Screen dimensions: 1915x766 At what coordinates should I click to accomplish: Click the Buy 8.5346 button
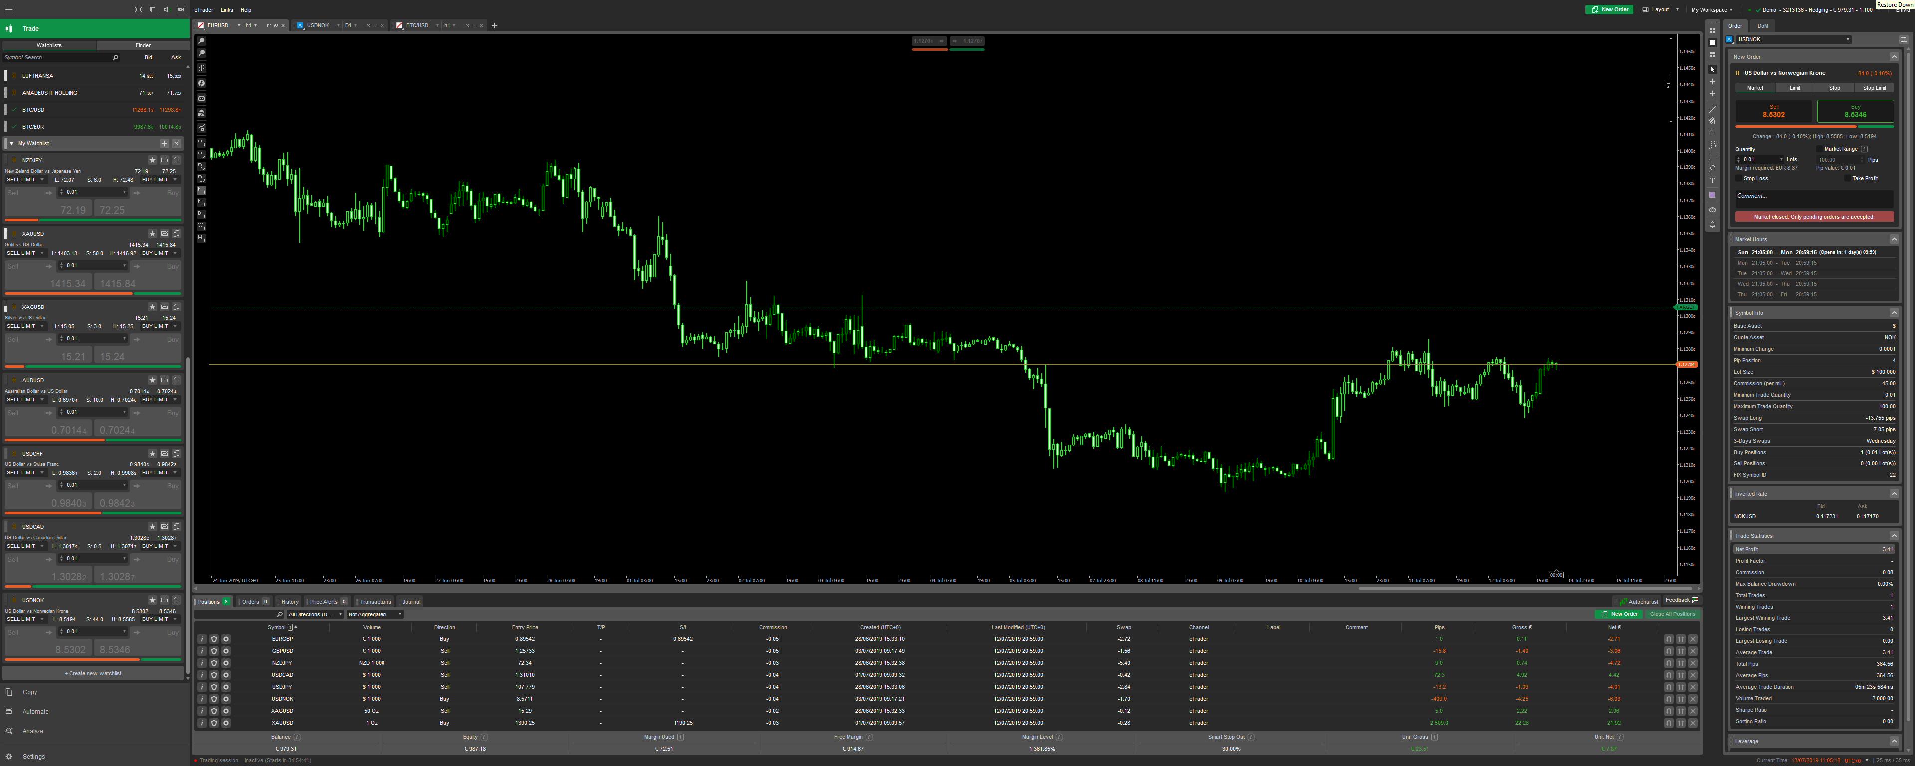1855,111
